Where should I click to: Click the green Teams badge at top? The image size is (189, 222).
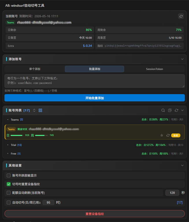point(10,23)
